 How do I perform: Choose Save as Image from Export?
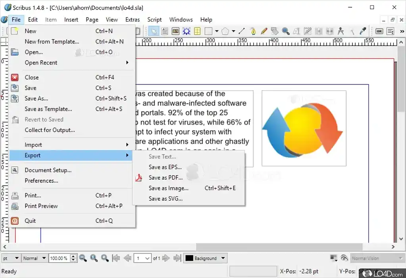(x=189, y=188)
